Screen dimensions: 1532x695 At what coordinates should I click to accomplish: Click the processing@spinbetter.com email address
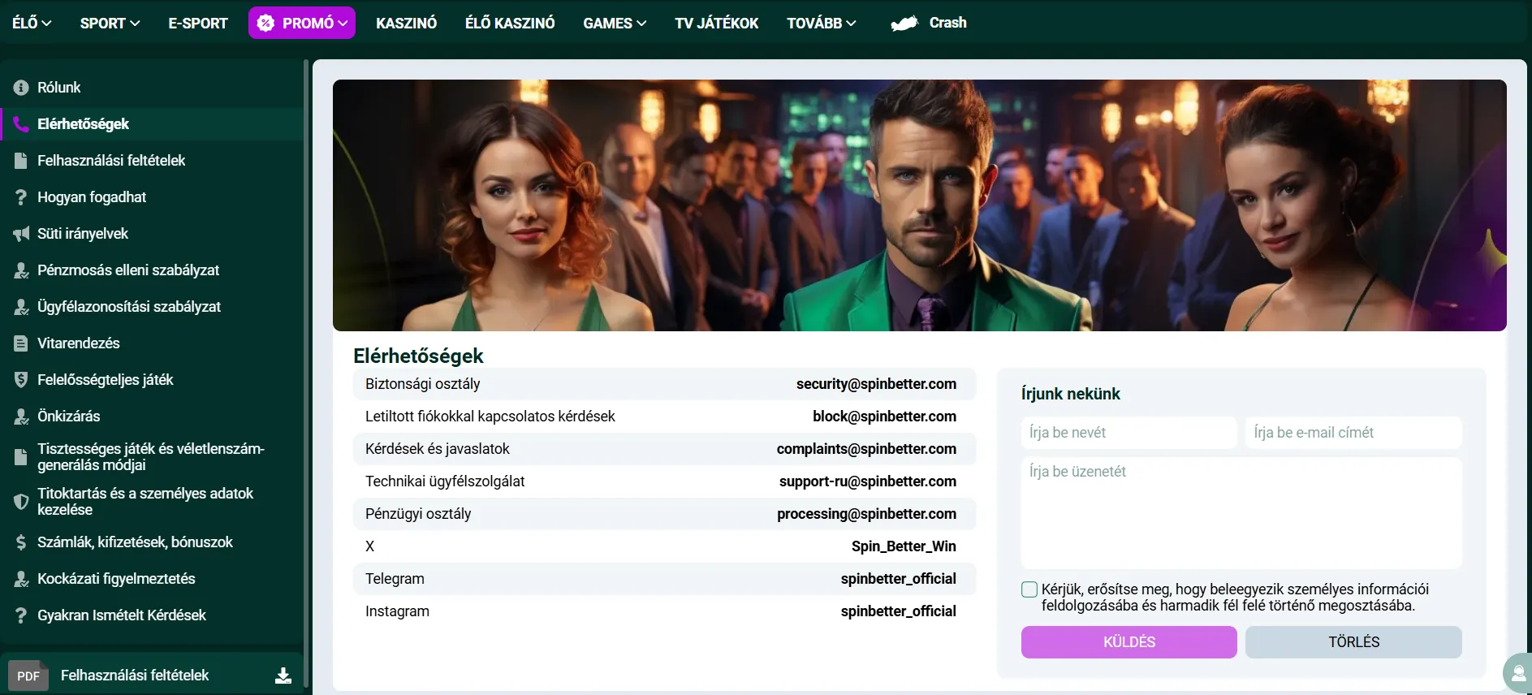(866, 514)
